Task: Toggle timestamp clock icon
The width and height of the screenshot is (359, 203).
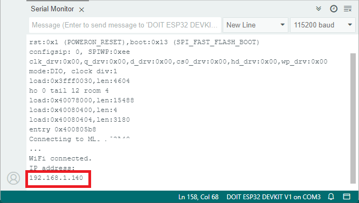Action: tap(334, 9)
